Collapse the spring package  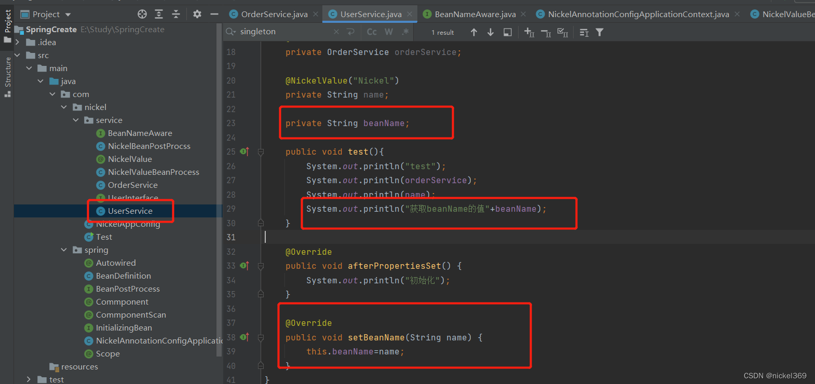point(64,250)
